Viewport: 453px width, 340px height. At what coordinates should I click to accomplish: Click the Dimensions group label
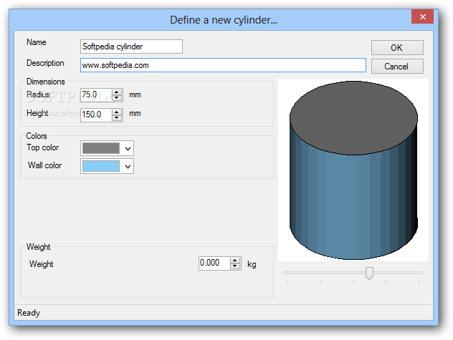46,82
